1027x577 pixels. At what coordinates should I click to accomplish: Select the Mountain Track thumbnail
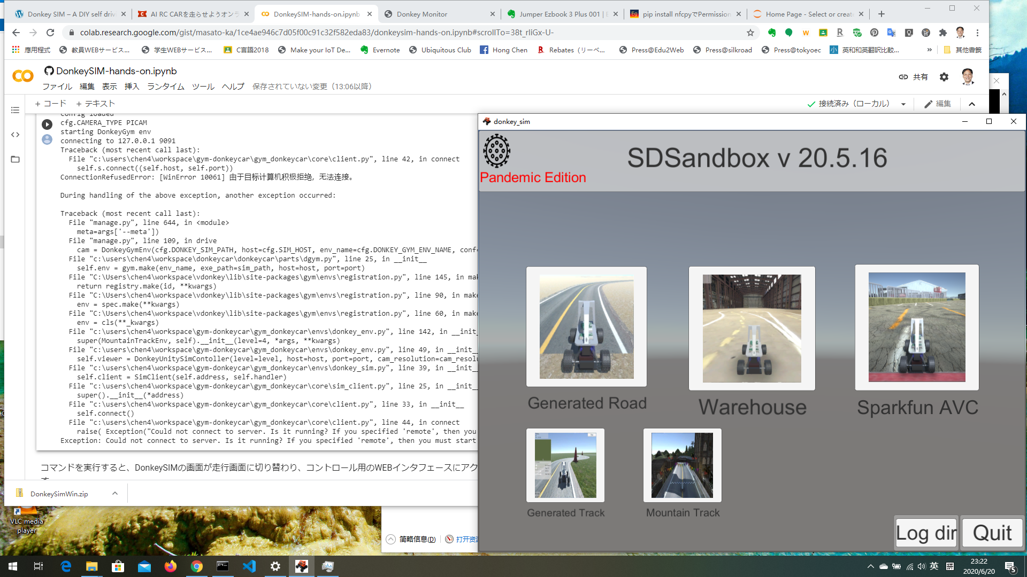point(683,465)
